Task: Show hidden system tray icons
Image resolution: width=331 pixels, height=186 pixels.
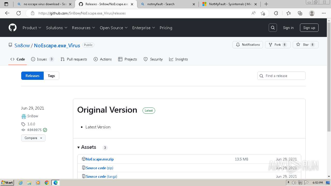Action: coord(288,183)
